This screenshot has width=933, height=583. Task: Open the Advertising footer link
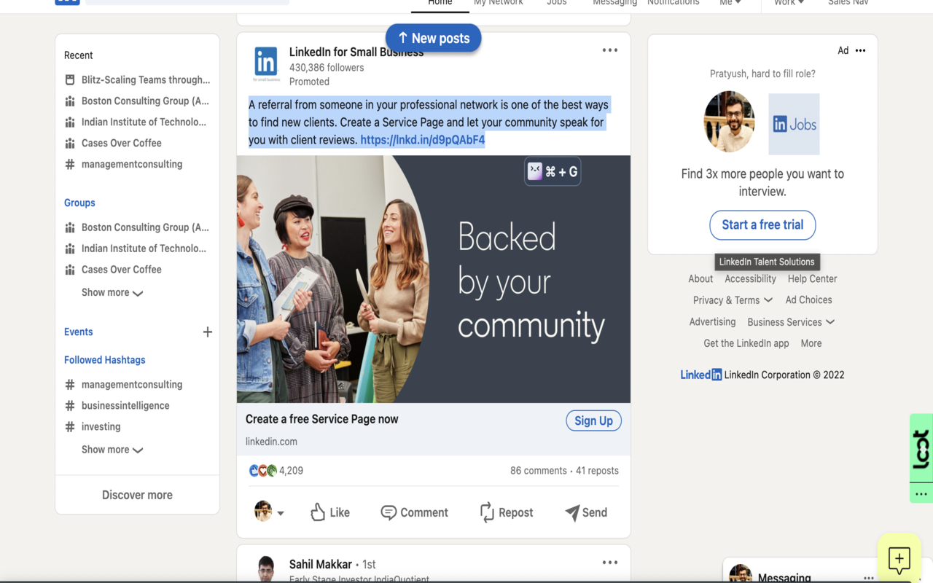point(712,322)
